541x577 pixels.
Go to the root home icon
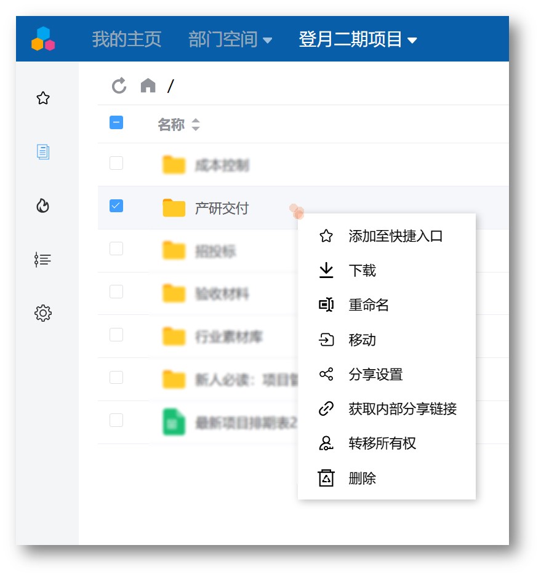(x=148, y=86)
